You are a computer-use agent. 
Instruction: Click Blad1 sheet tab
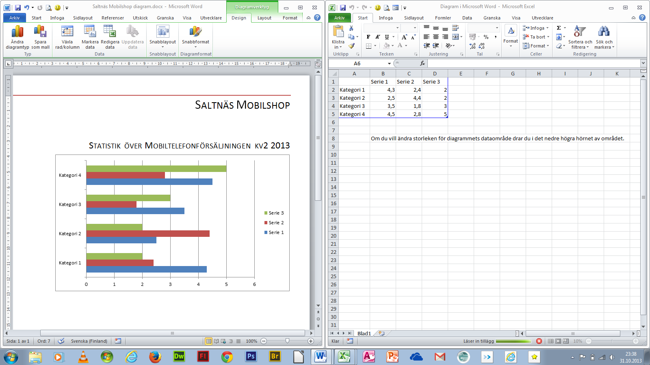point(364,333)
